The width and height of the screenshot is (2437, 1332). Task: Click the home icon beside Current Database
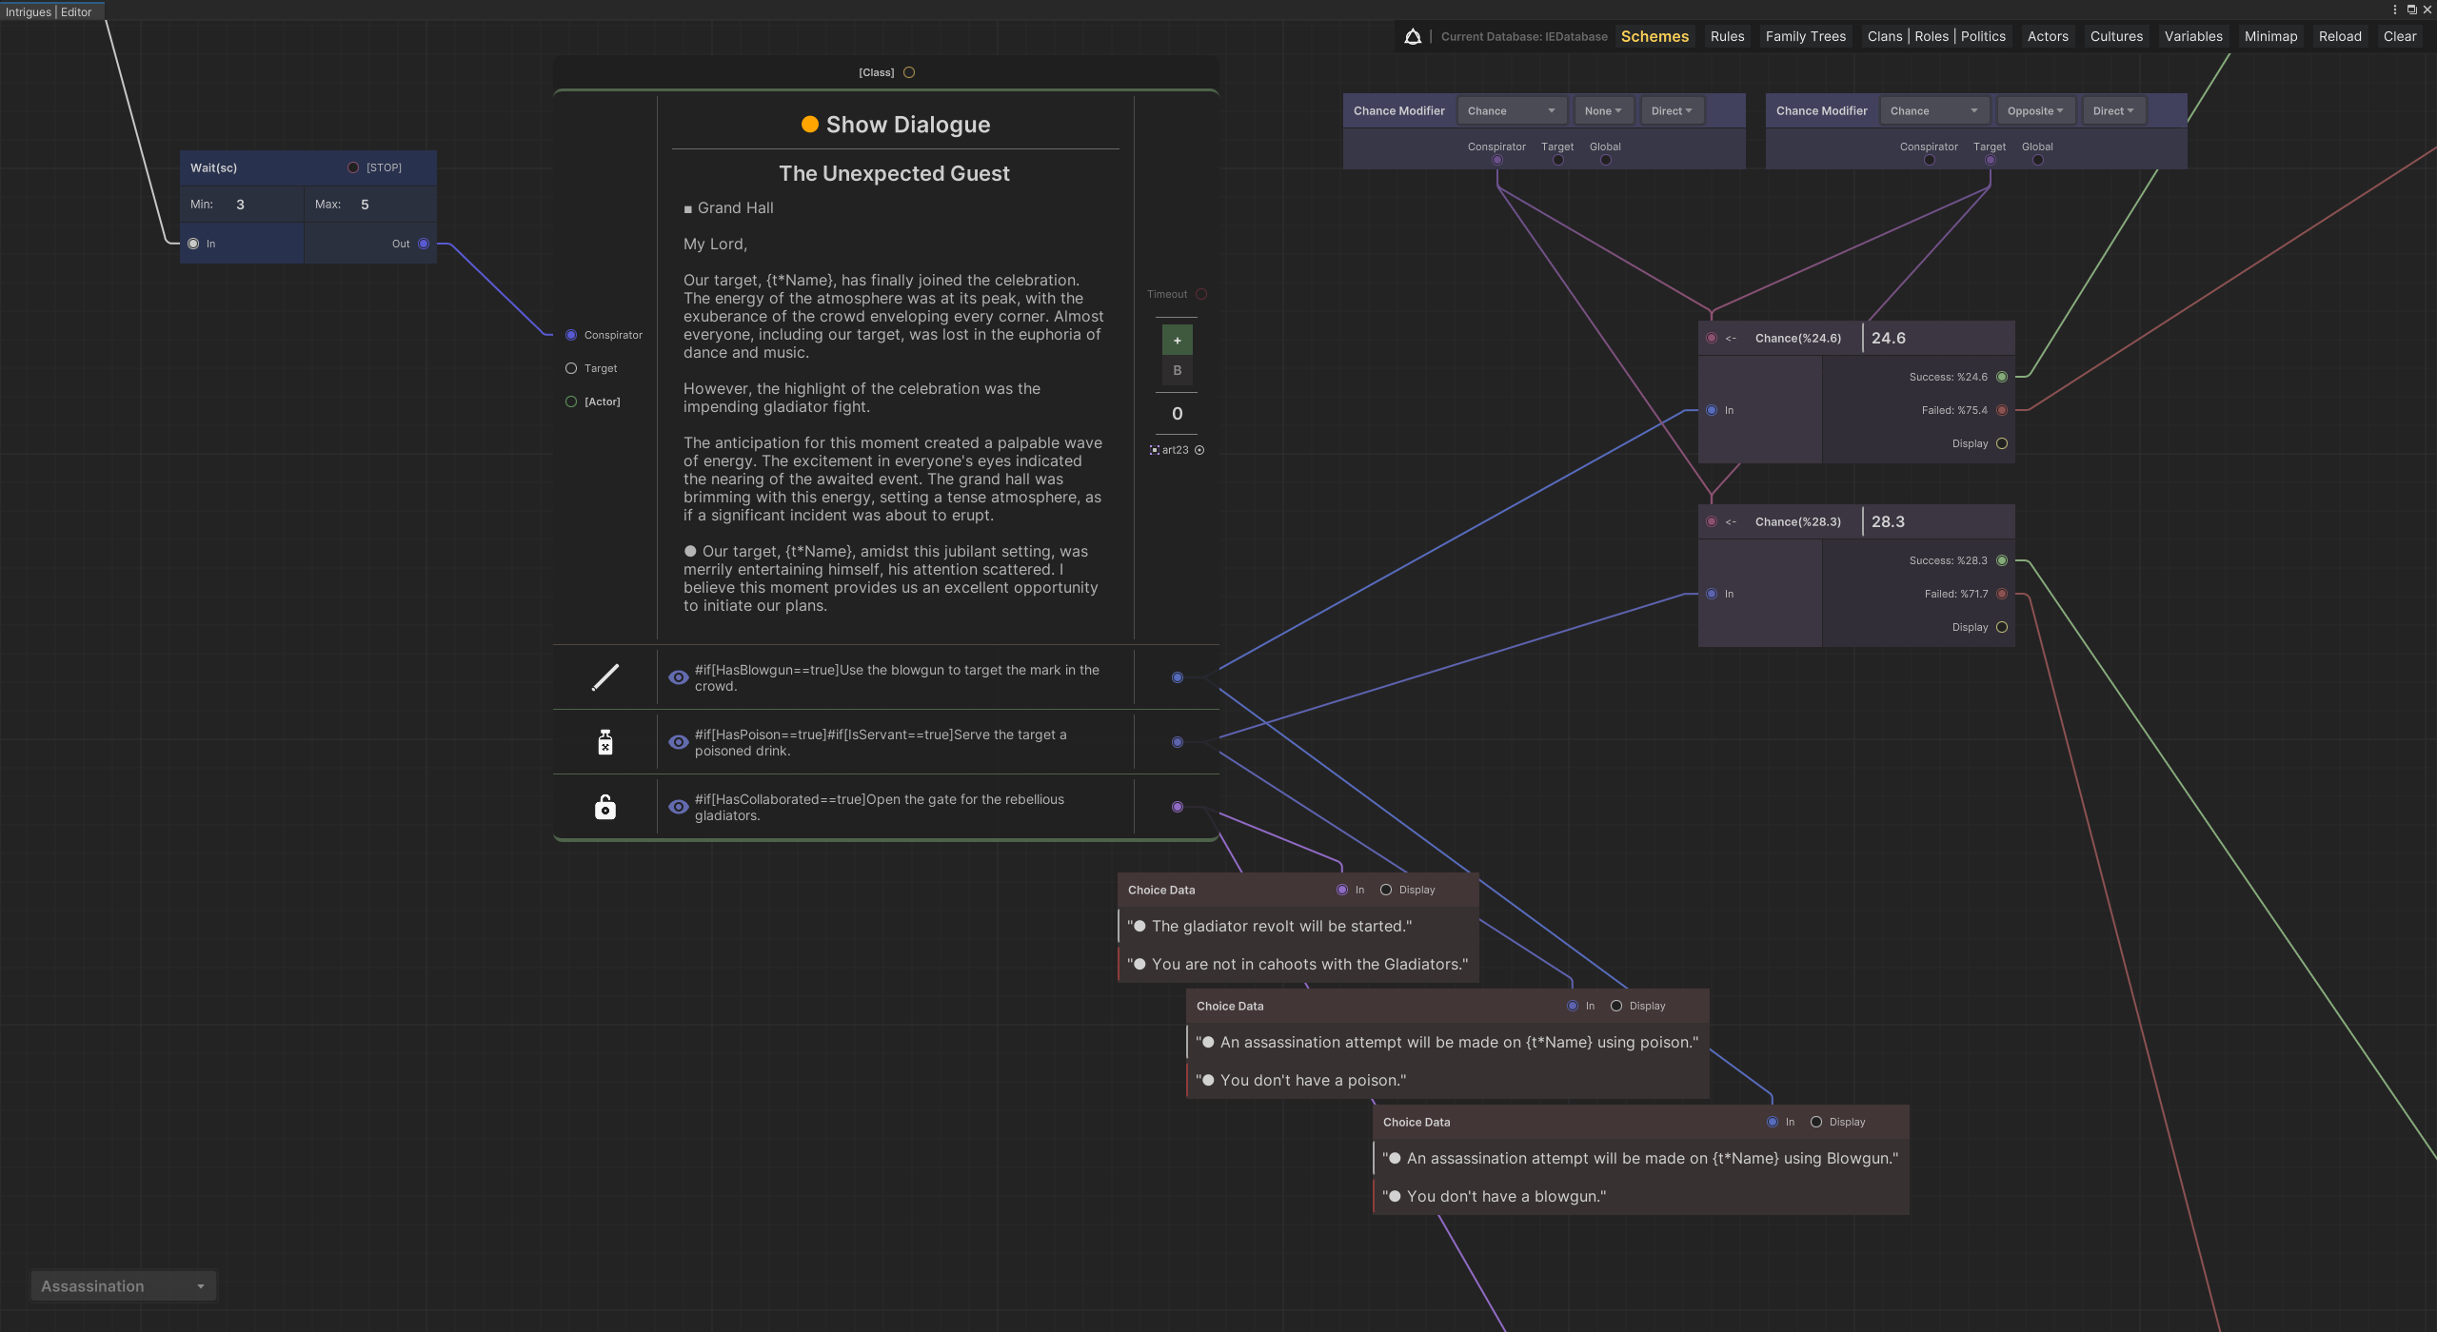pyautogui.click(x=1413, y=36)
